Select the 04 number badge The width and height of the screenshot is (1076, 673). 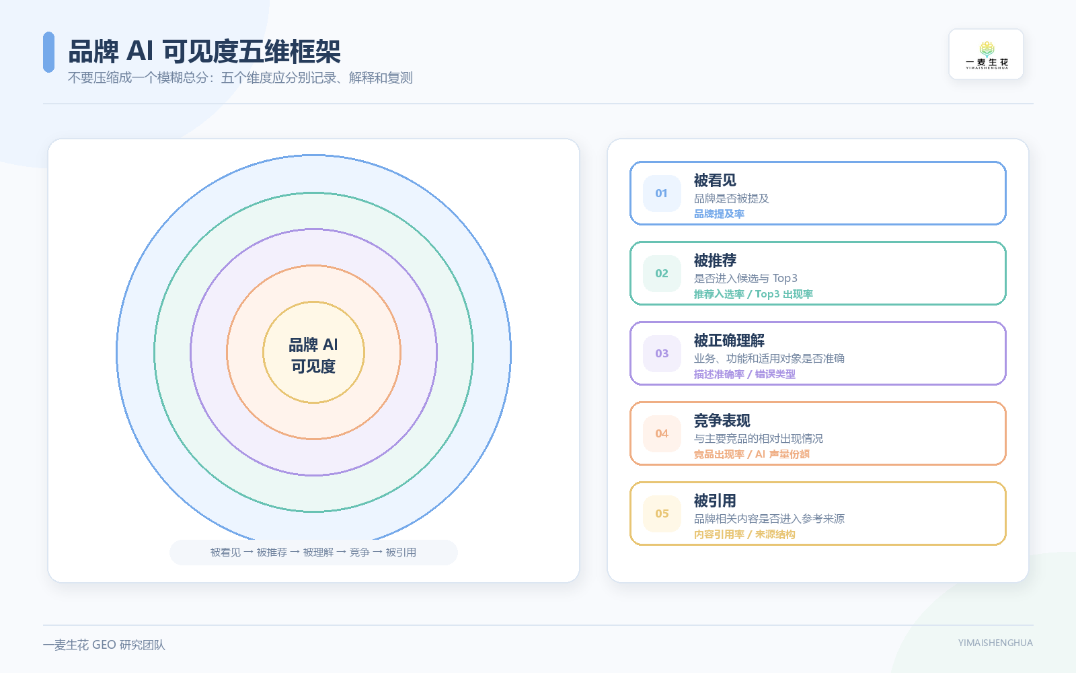point(662,434)
